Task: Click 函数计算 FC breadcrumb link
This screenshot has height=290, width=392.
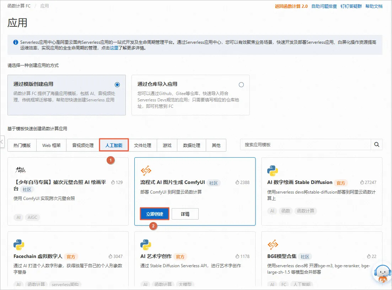Action: coord(19,6)
